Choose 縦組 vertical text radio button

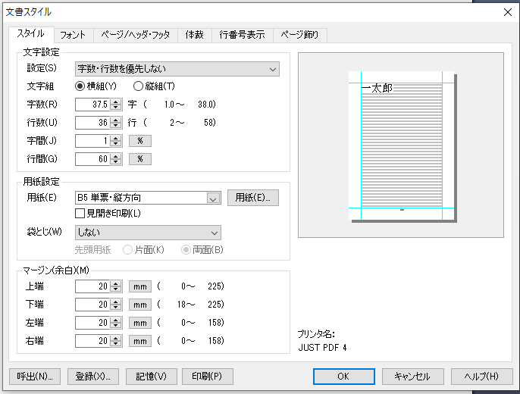point(138,86)
